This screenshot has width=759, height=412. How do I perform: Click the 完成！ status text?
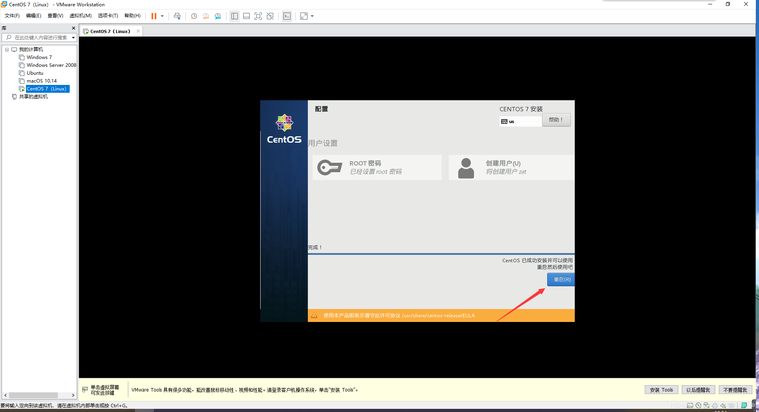click(315, 247)
